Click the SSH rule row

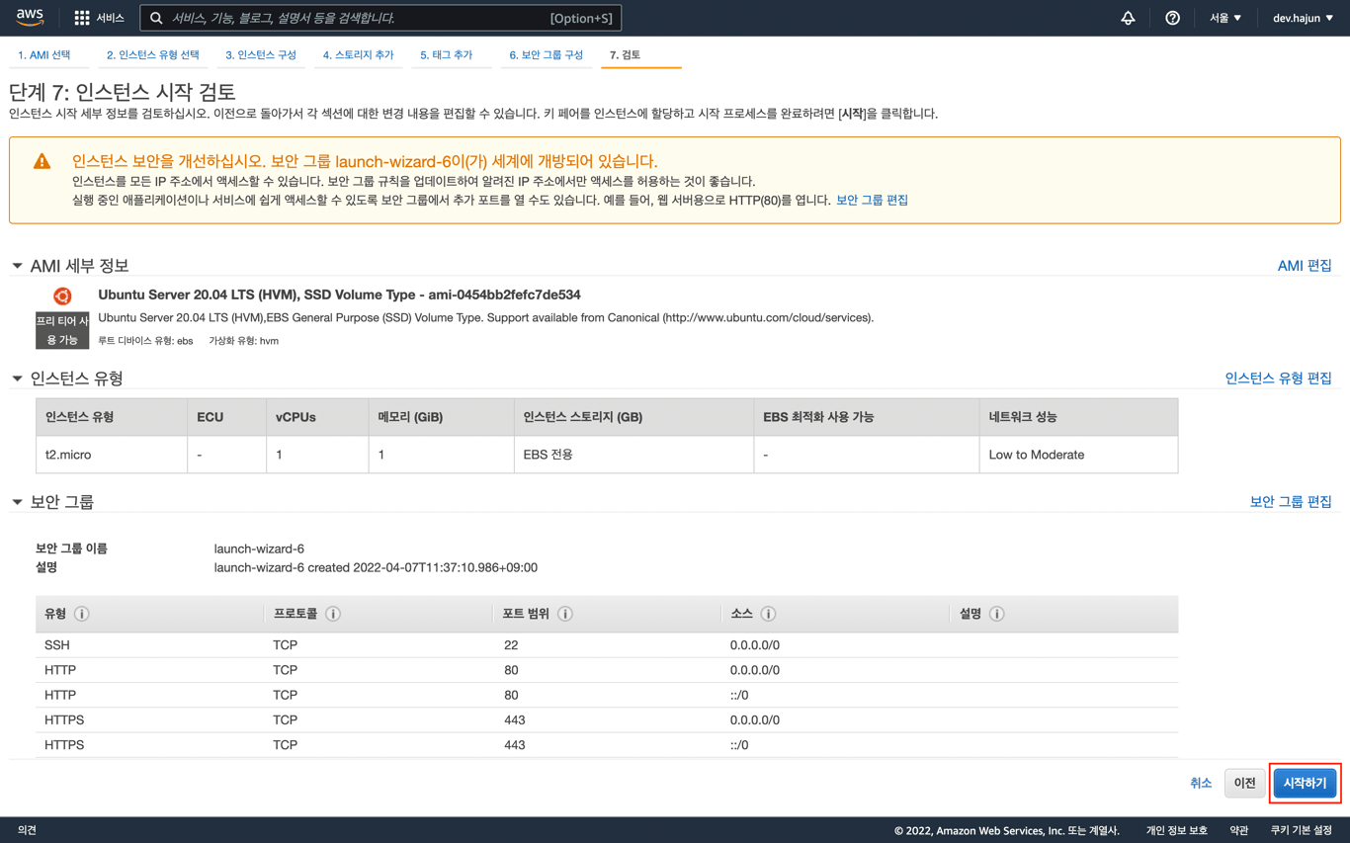pyautogui.click(x=607, y=645)
